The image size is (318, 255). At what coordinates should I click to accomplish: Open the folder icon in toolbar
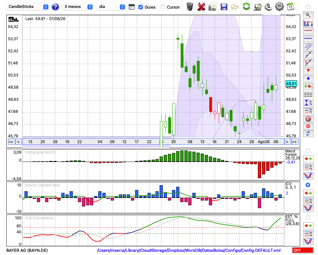click(x=235, y=7)
